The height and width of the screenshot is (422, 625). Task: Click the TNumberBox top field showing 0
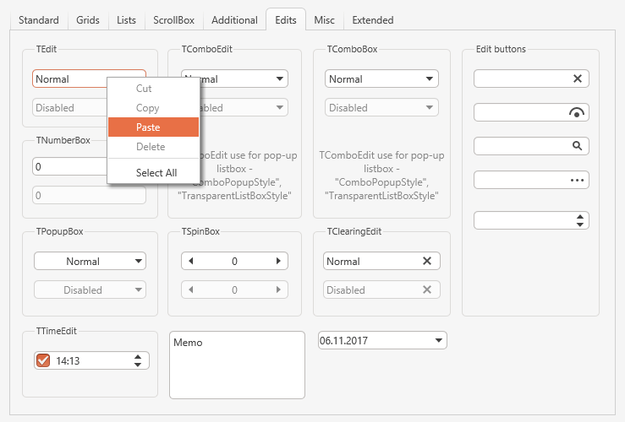(69, 166)
